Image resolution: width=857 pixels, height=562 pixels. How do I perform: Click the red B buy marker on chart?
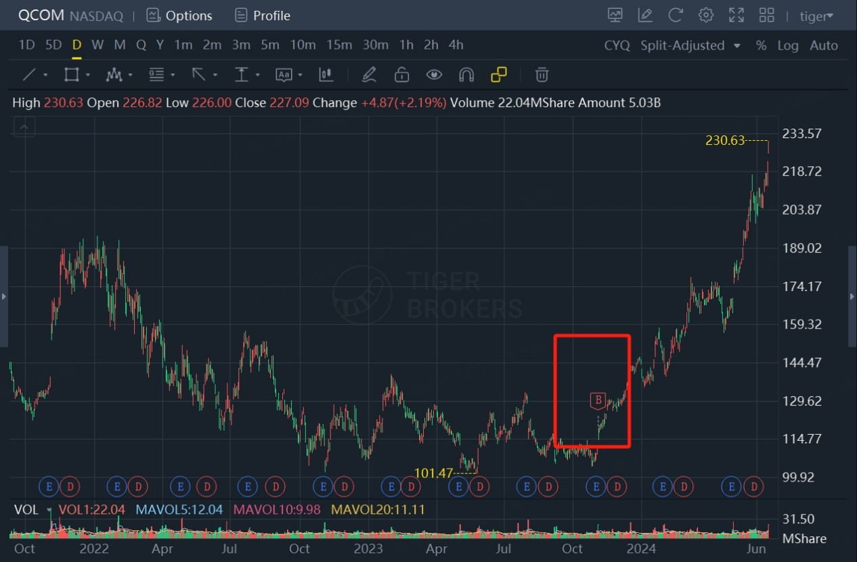click(598, 401)
